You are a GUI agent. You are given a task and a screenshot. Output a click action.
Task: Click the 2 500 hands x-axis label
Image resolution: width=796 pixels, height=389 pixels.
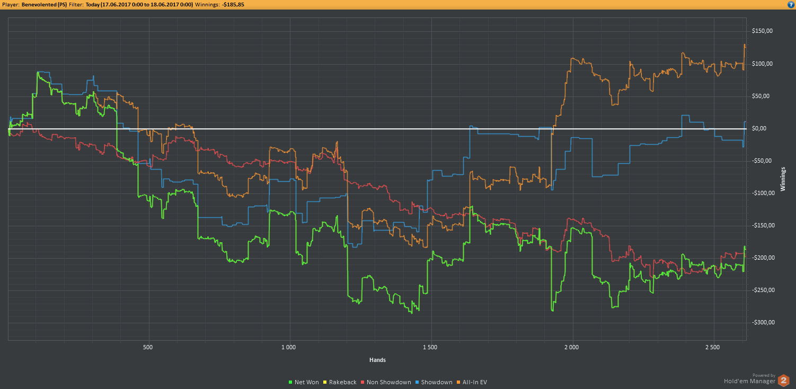[713, 347]
